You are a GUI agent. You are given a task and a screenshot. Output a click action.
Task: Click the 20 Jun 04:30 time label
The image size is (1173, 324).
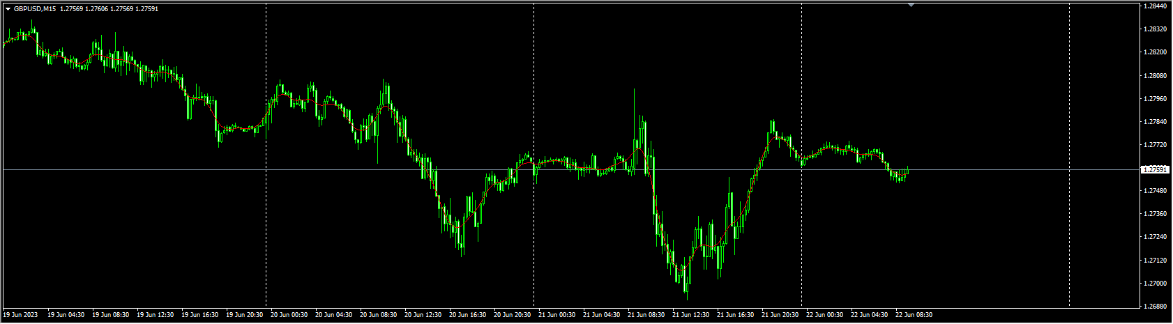tap(333, 315)
